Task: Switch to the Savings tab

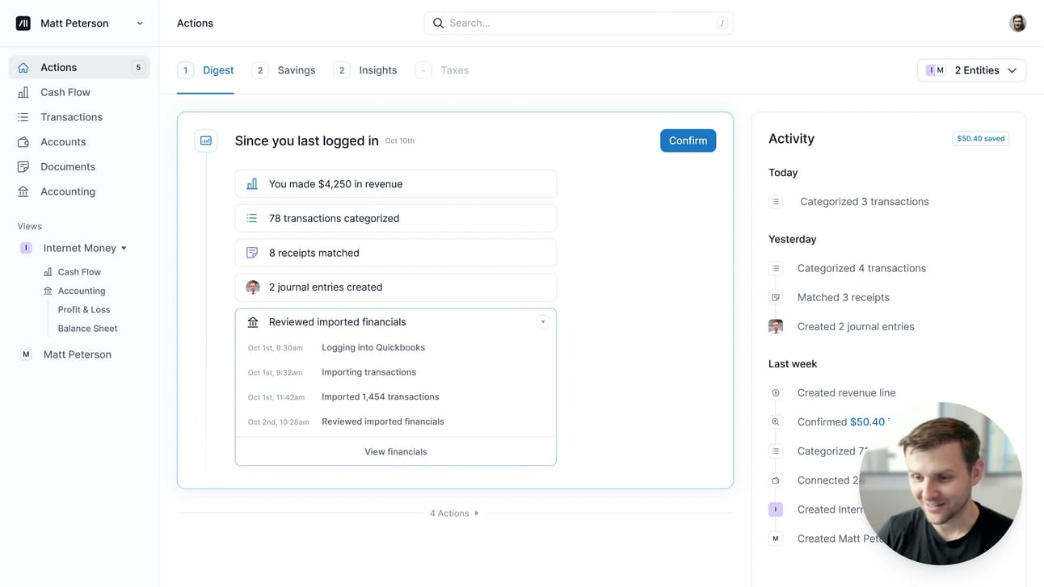Action: 284,70
